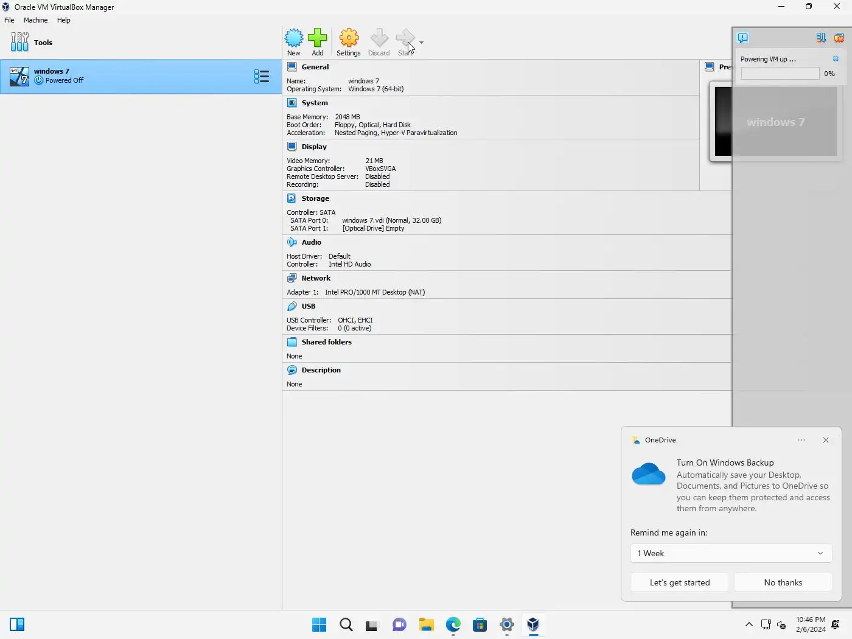The width and height of the screenshot is (852, 639).
Task: Toggle the notification center speech-bubble icon
Action: click(743, 38)
